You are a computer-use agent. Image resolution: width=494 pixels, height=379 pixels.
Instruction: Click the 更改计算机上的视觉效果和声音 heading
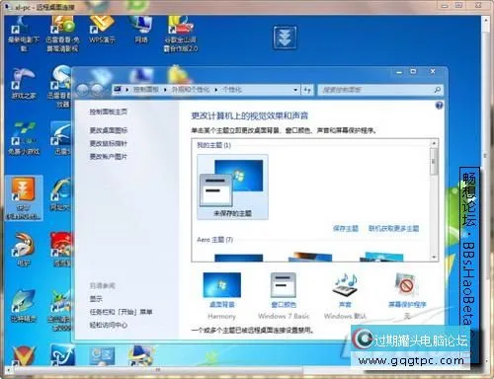coord(250,115)
